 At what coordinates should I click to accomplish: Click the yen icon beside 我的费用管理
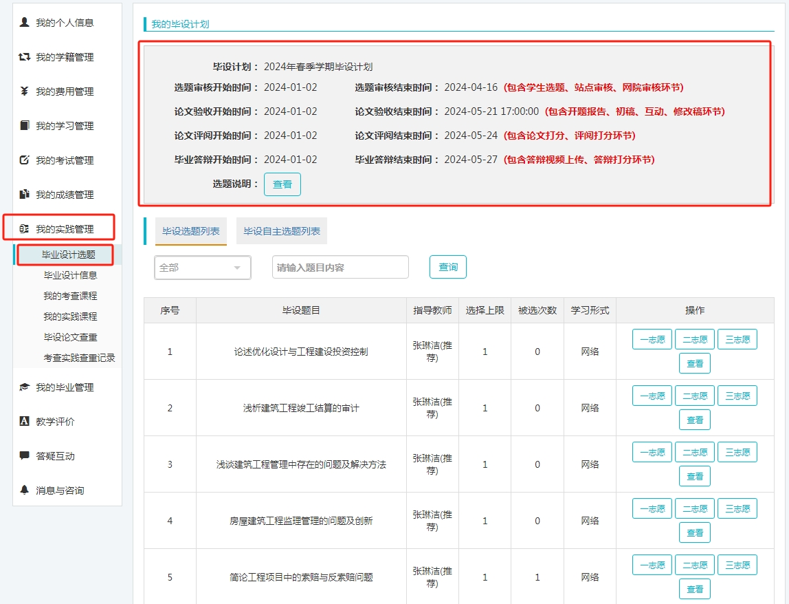[x=25, y=91]
